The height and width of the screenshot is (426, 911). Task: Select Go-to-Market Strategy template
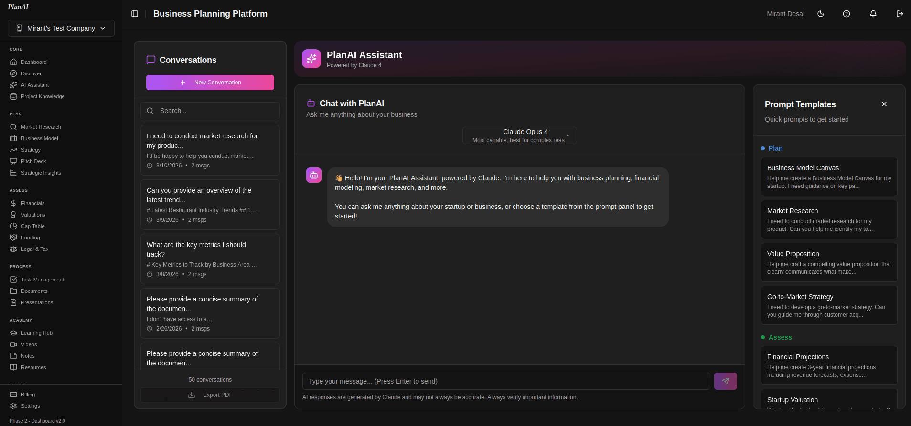[829, 305]
